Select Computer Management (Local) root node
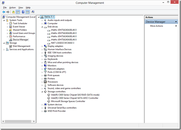The height and width of the screenshot is (130, 181). [x=21, y=17]
